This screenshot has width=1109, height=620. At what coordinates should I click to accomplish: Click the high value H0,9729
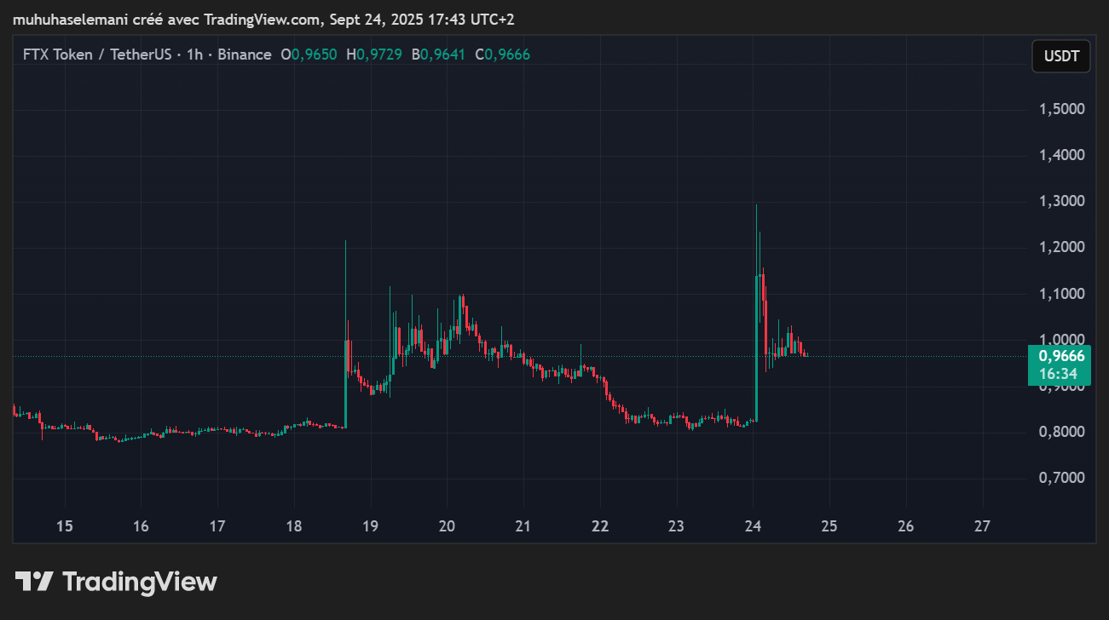[x=373, y=55]
